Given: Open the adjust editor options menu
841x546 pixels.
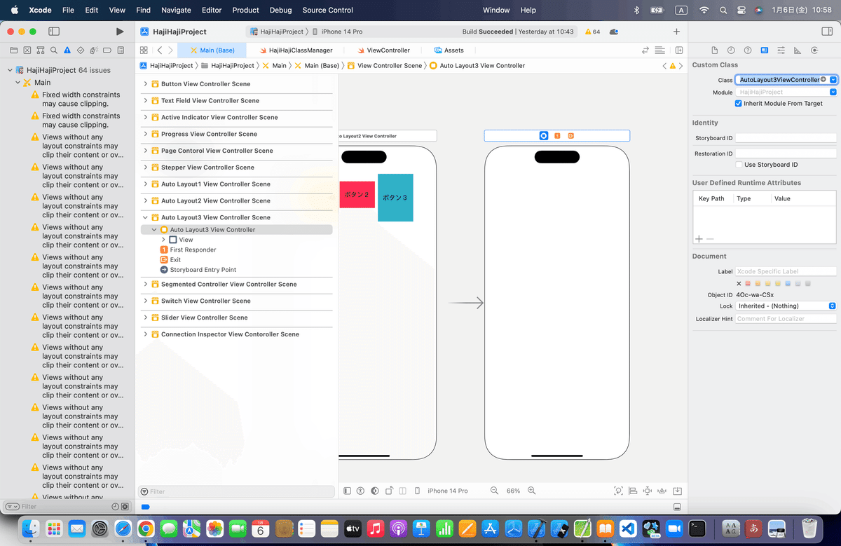Looking at the screenshot, I should point(659,50).
